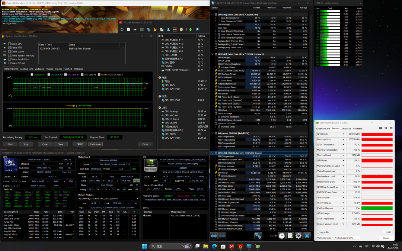
Task: Enable the Stress CPU checkbox
Action: tap(10, 44)
